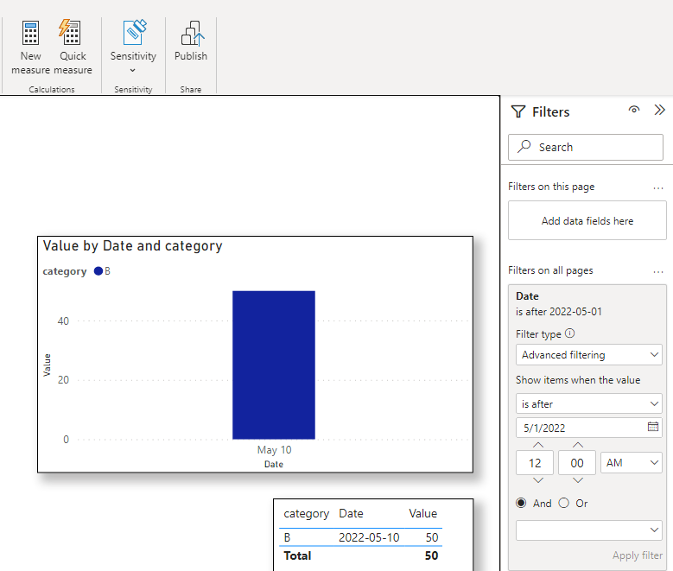
Task: Click the Filter type info icon
Action: pyautogui.click(x=569, y=333)
